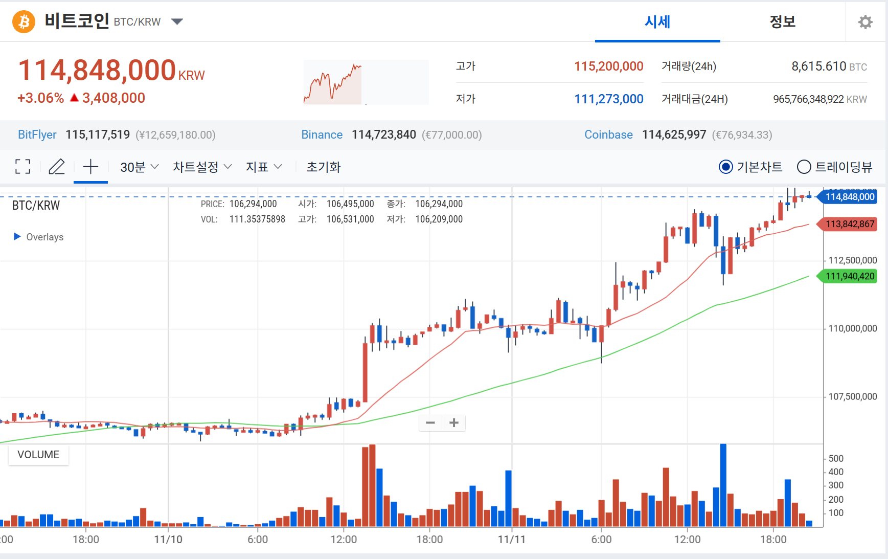
Task: Select the 기본차트 radio option
Action: (x=750, y=167)
